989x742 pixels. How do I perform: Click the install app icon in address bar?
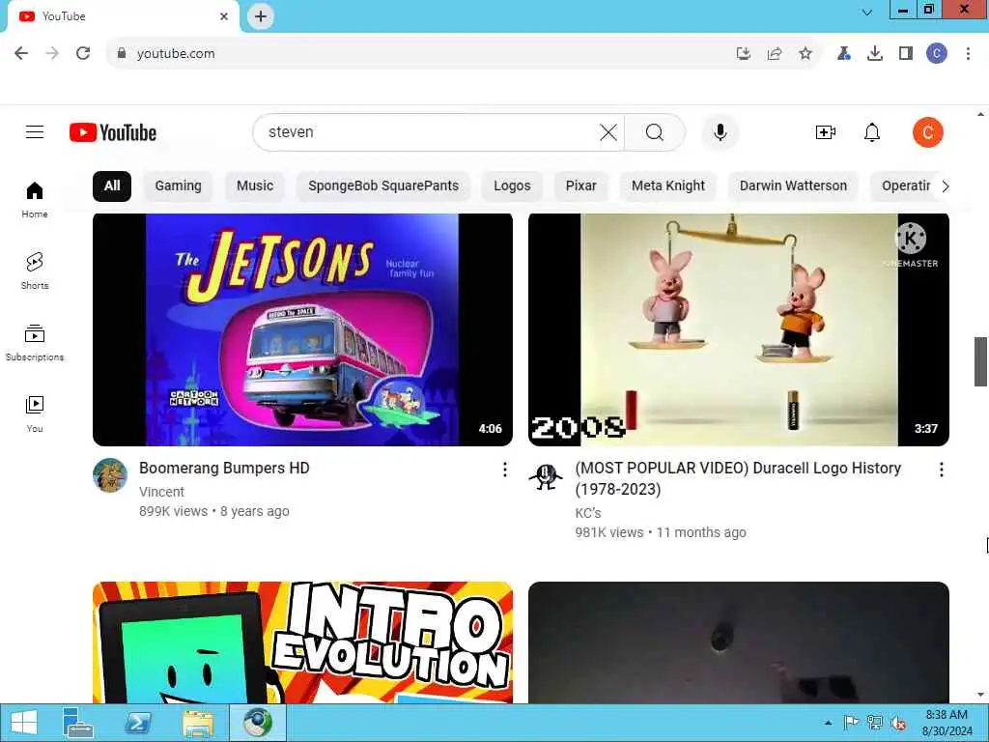(744, 54)
